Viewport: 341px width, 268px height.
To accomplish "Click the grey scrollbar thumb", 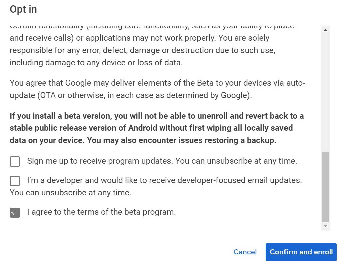I will pos(326,187).
